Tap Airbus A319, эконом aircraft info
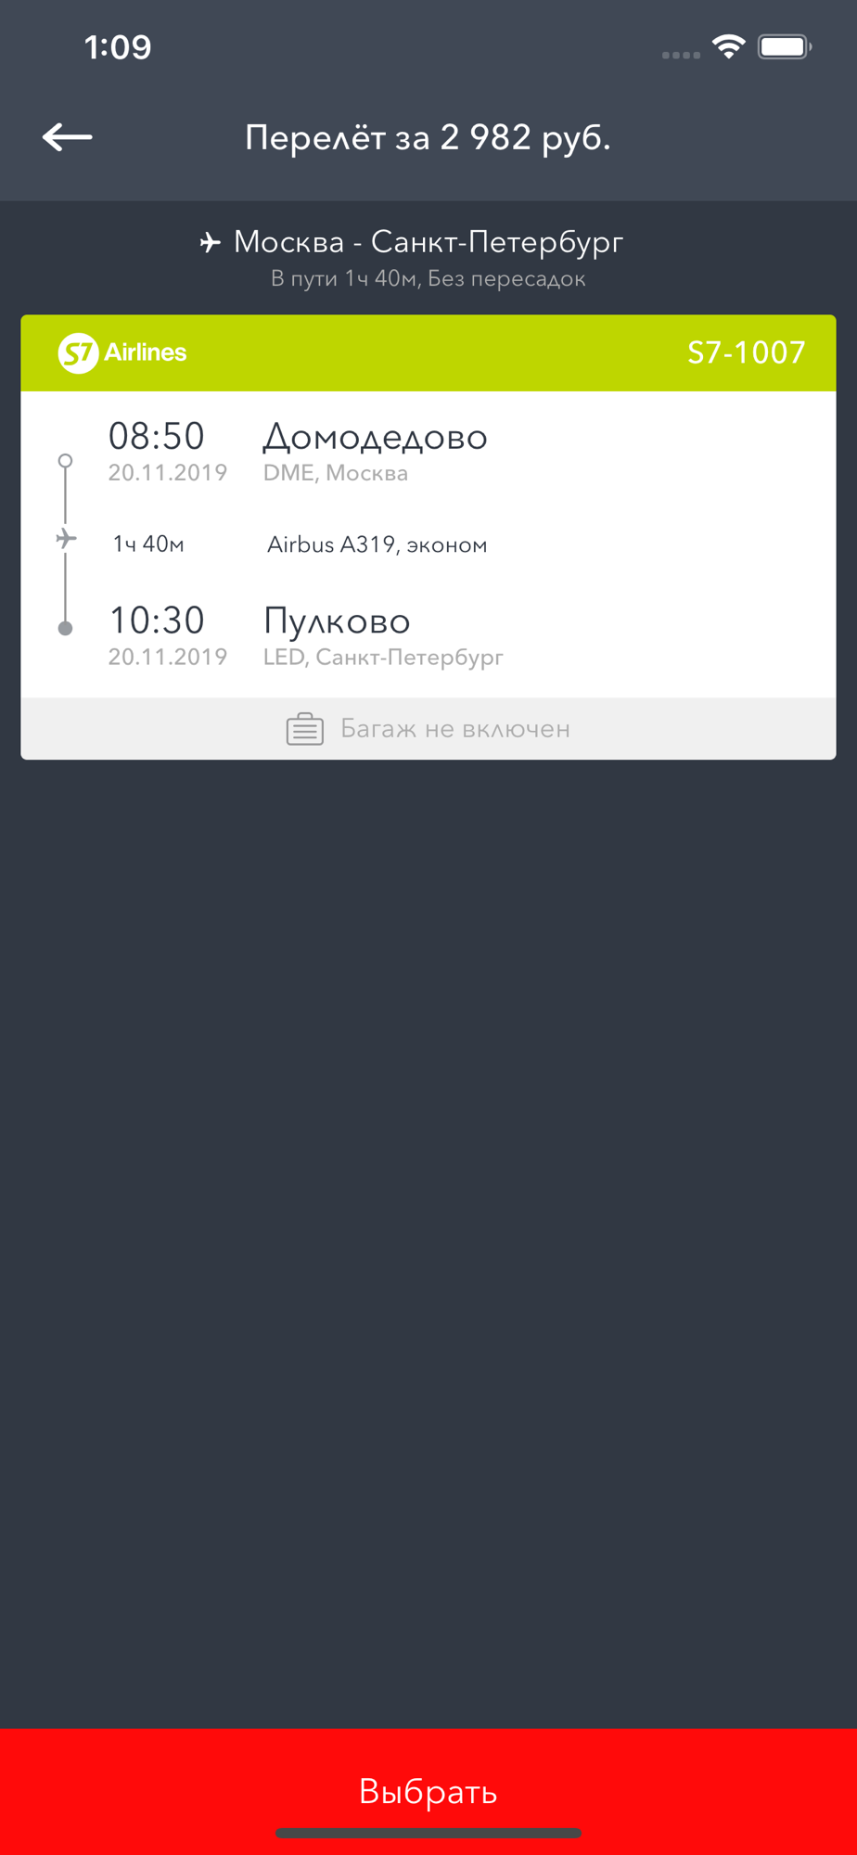 click(x=377, y=544)
